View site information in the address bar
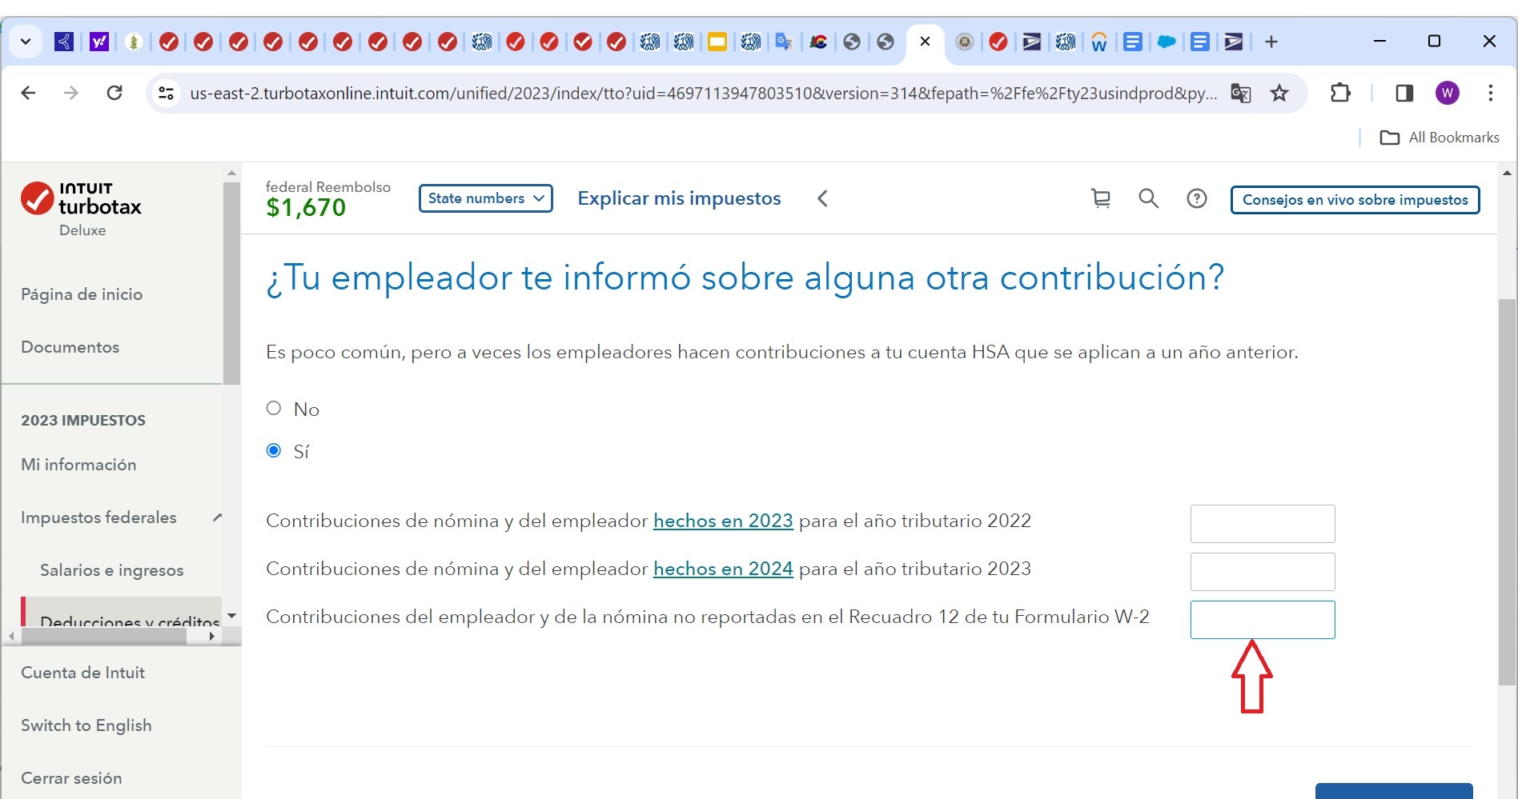 (167, 94)
